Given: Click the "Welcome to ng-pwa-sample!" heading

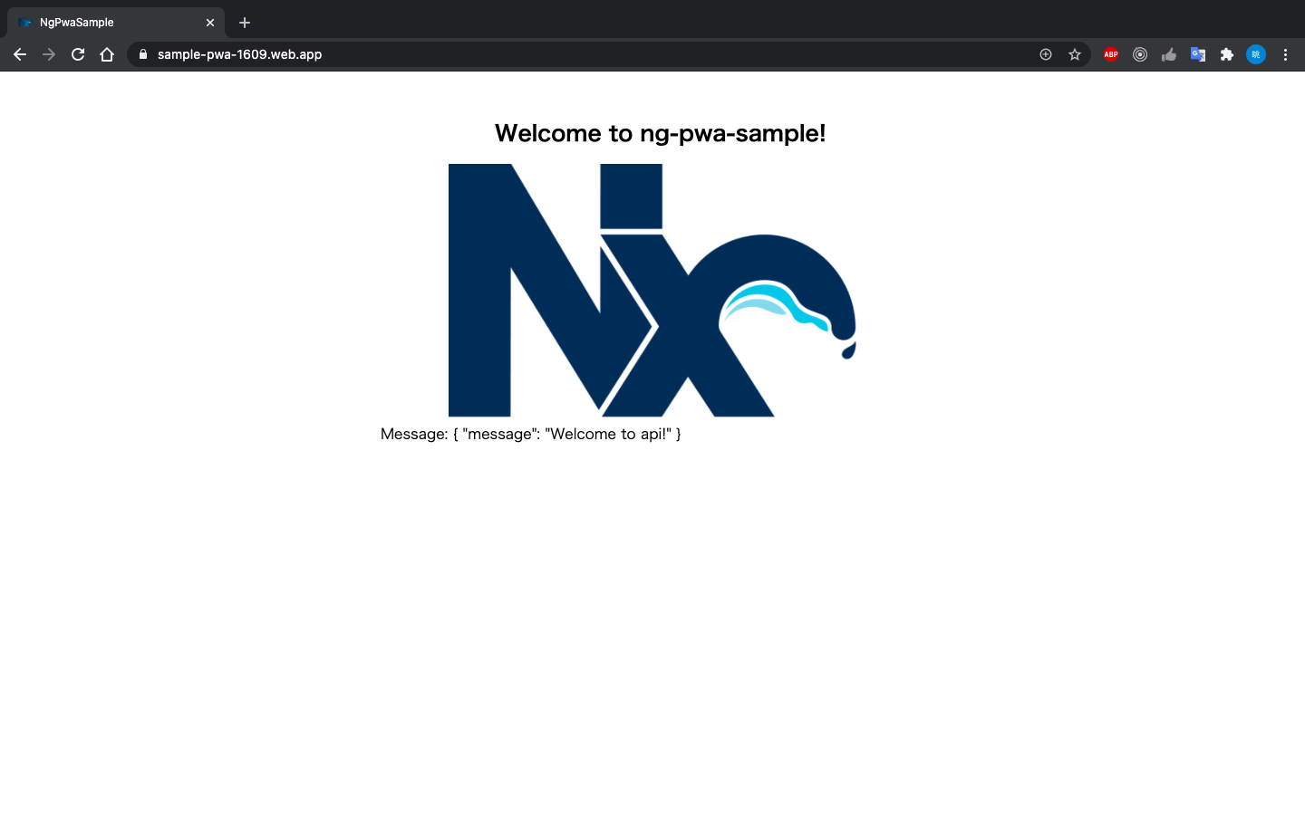Looking at the screenshot, I should coord(660,133).
